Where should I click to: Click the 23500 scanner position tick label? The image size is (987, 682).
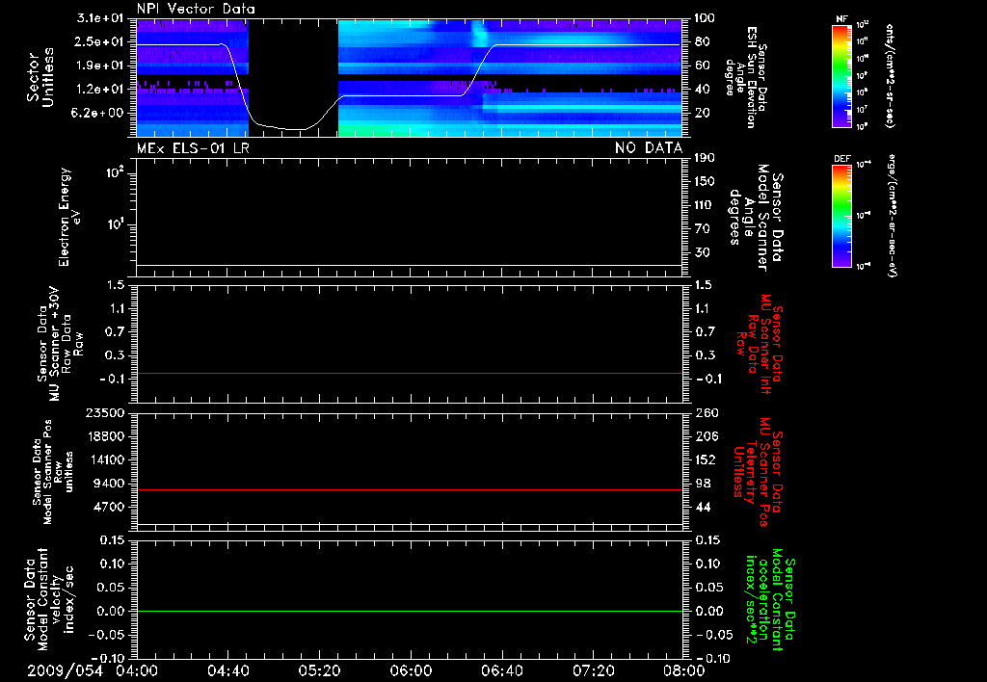[x=104, y=412]
